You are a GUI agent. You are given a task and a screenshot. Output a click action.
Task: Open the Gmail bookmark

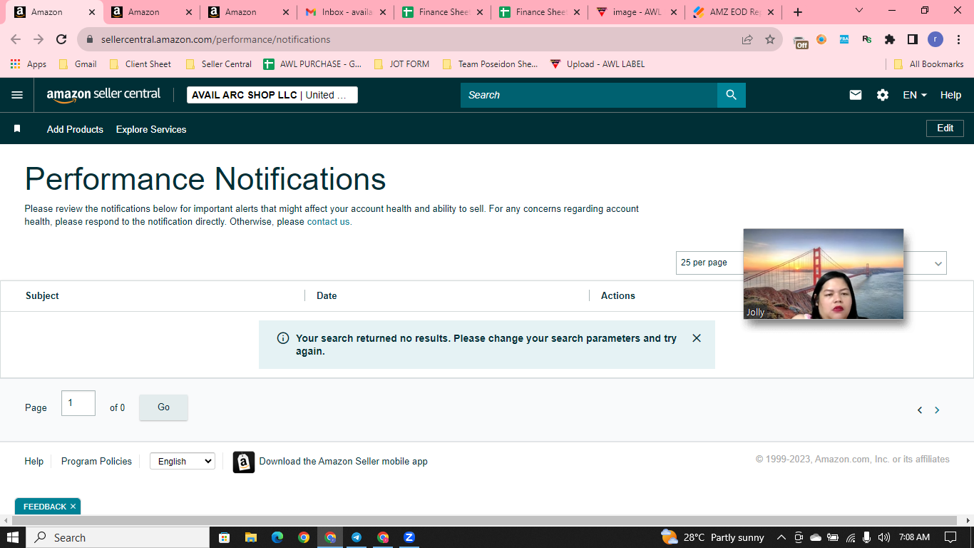pyautogui.click(x=78, y=64)
